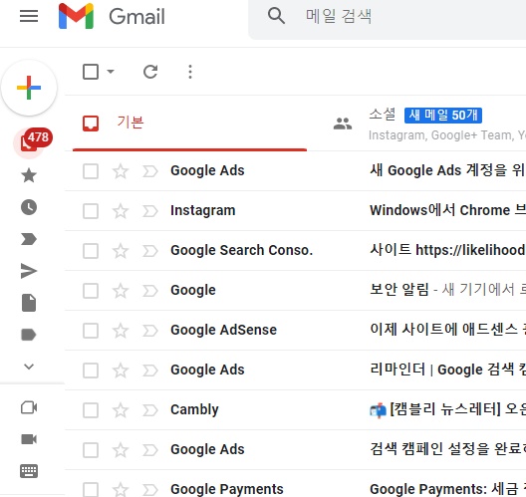Screen dimensions: 526x497
Task: Mark Google 보안 알림 mail as important
Action: 150,291
